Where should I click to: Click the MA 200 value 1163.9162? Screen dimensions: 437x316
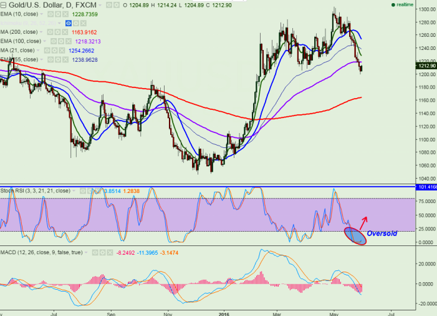pyautogui.click(x=84, y=32)
